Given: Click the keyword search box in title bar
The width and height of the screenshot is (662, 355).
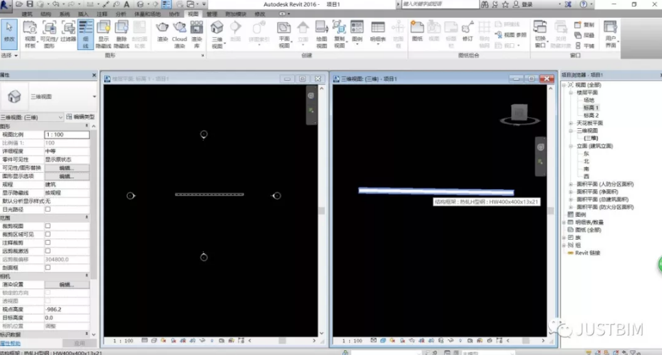Looking at the screenshot, I should click(440, 4).
